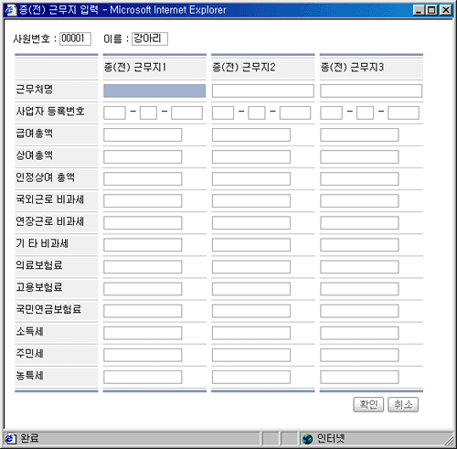Viewport: 457px width, 449px height.
Task: Click 소득세 input for 근무지1
Action: [143, 333]
